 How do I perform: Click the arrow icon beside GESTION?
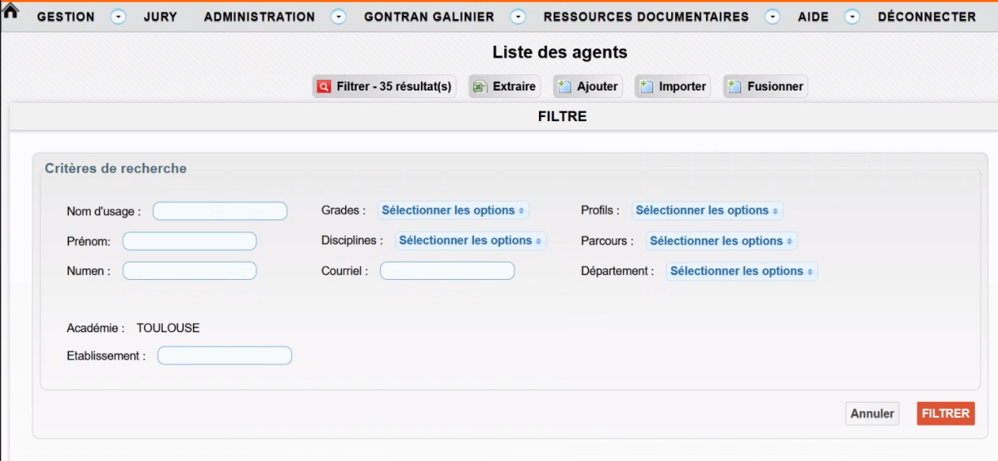click(118, 17)
